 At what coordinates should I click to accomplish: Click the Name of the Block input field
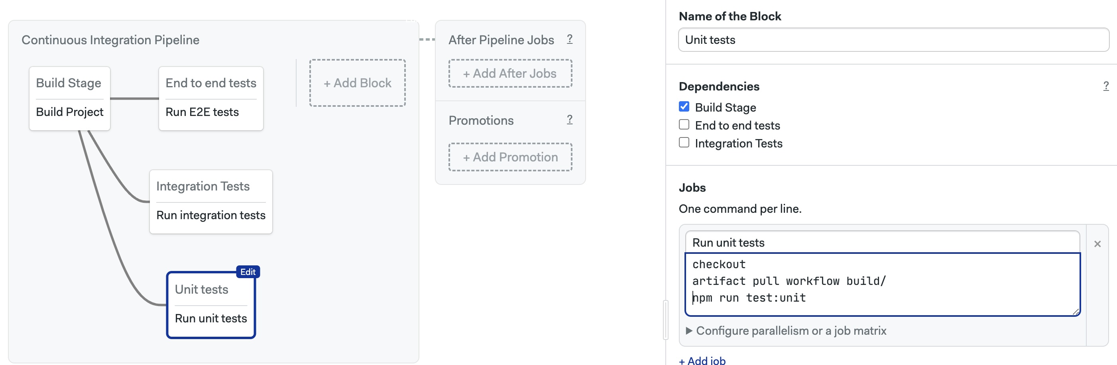pos(893,40)
